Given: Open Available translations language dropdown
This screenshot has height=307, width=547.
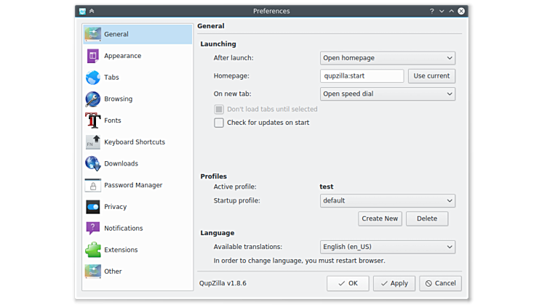Looking at the screenshot, I should 387,247.
